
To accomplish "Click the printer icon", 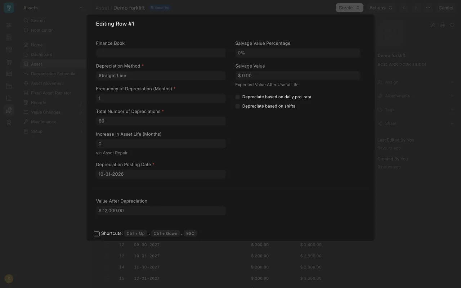I will (442, 25).
